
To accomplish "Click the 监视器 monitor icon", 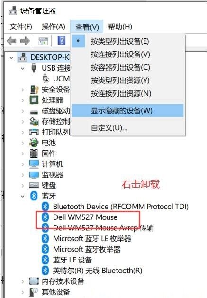I will pos(34,174).
